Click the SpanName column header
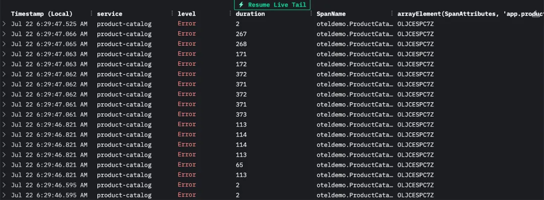The width and height of the screenshot is (544, 200). (331, 14)
